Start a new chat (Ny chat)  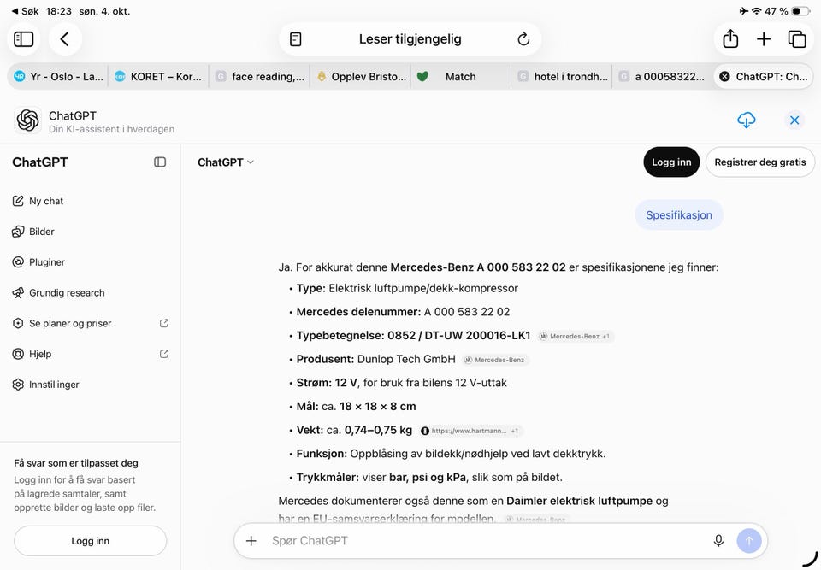pos(90,201)
